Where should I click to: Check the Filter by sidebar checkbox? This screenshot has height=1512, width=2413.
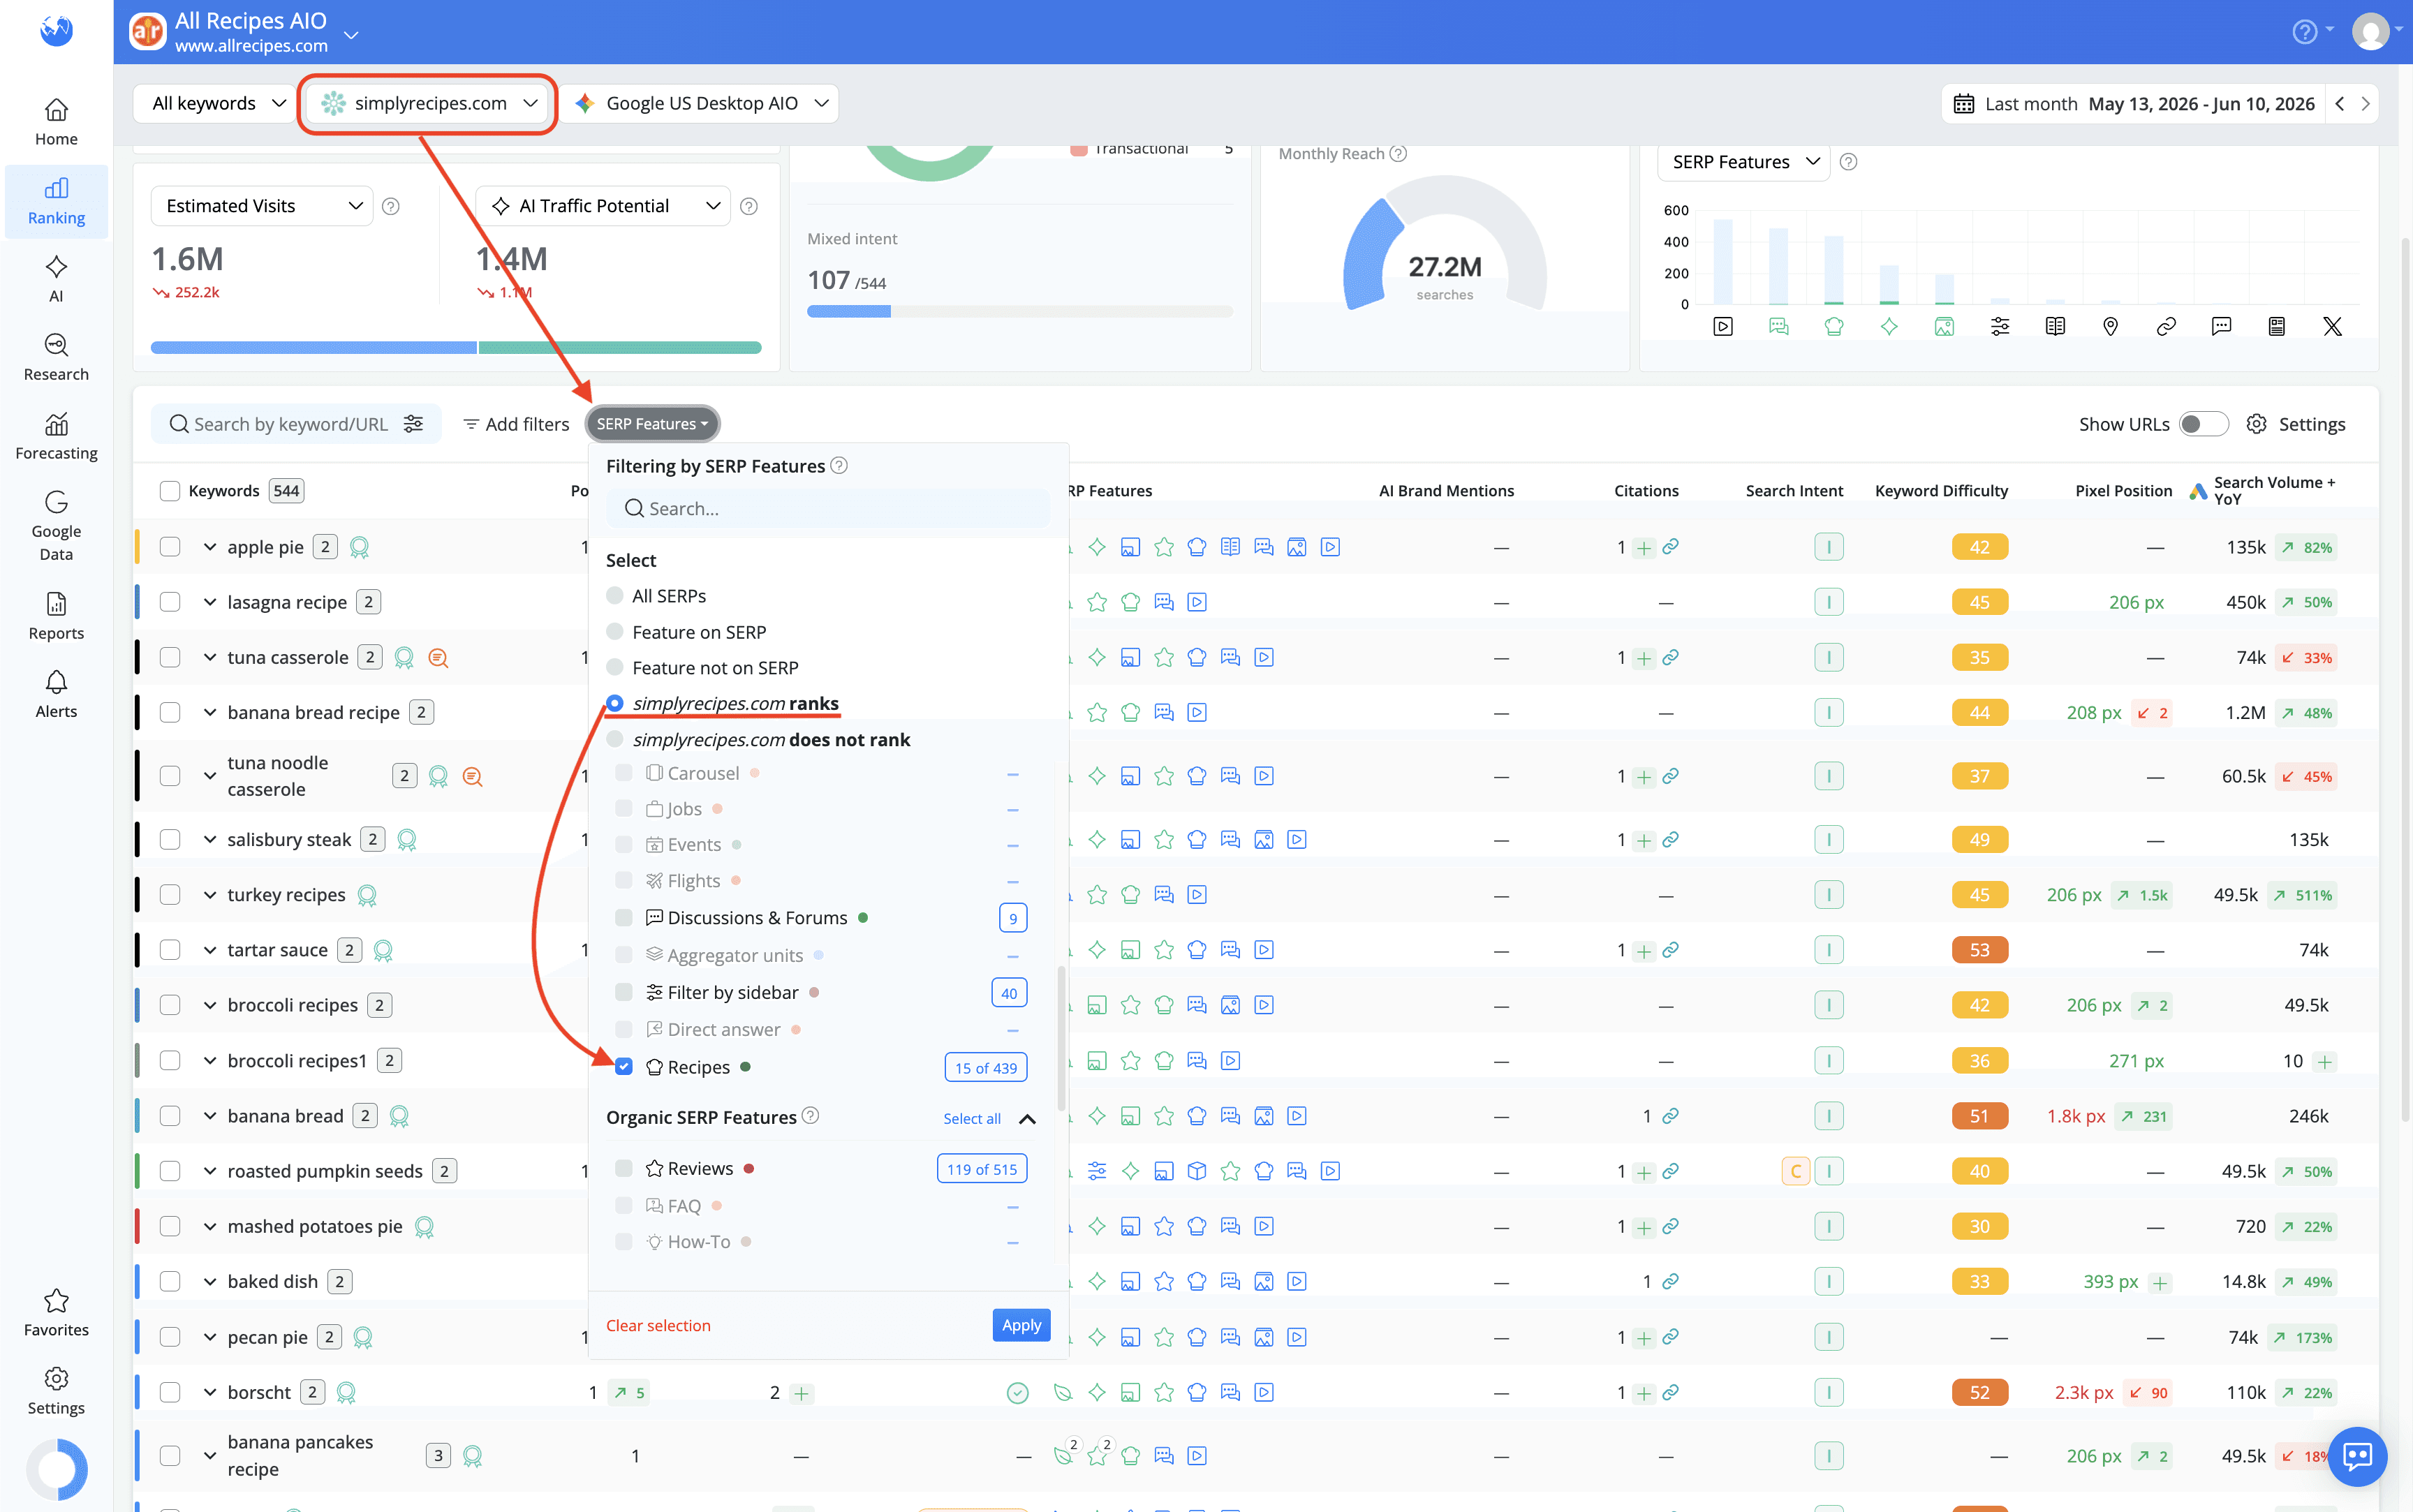pyautogui.click(x=624, y=992)
